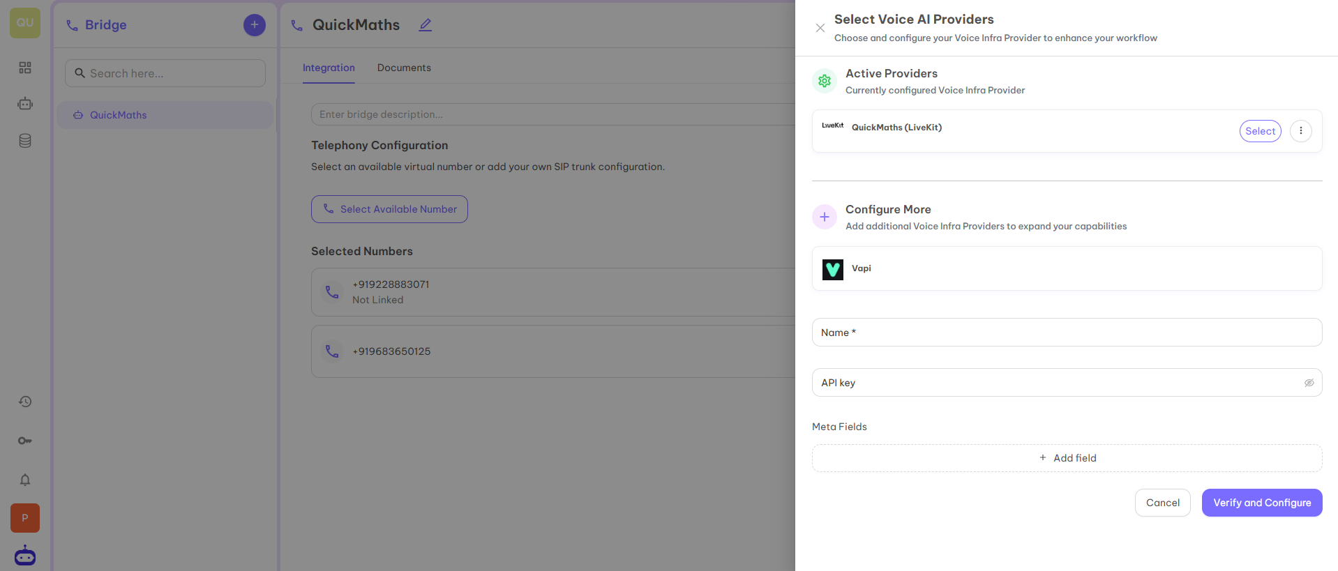Open the dashboard grid icon in sidebar
Image resolution: width=1338 pixels, height=571 pixels.
tap(25, 68)
